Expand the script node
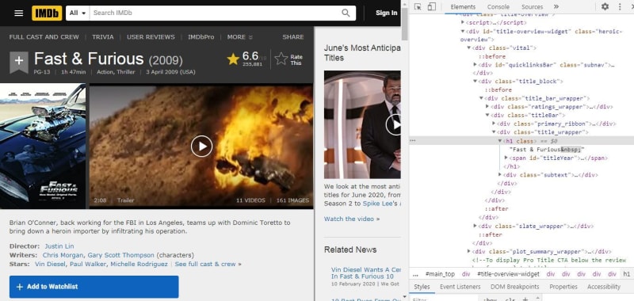 [x=463, y=23]
